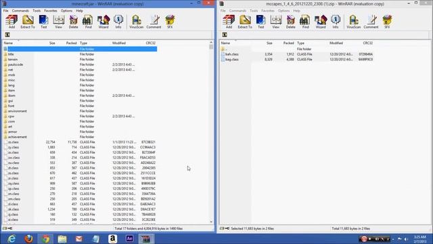Click the Test icon in the mccapes zip window

coord(261,22)
